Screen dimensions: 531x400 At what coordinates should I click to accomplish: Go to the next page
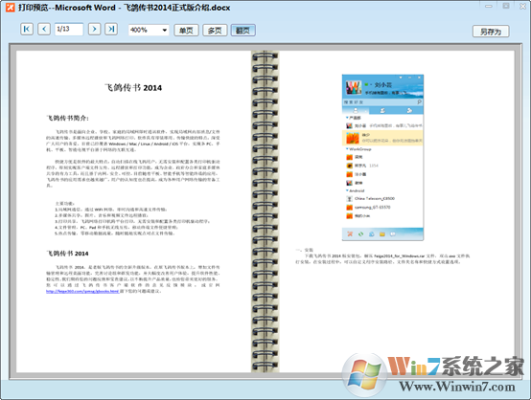click(x=95, y=29)
